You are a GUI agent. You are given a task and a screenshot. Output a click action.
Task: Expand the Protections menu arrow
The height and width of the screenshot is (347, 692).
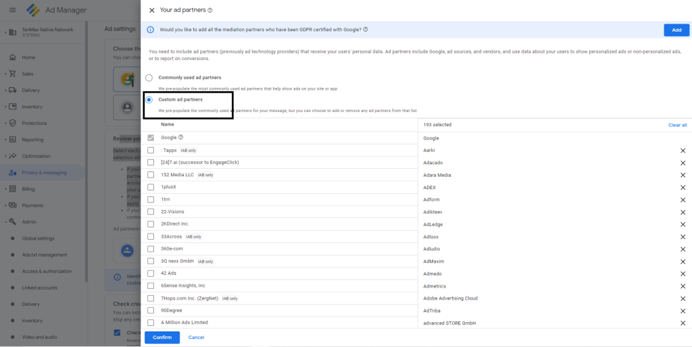coord(5,123)
